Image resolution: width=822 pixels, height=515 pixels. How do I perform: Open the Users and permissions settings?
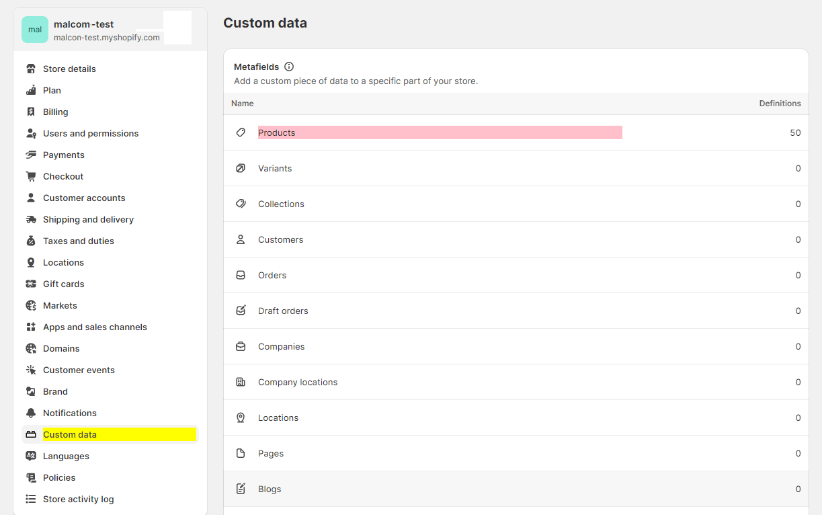(x=91, y=133)
